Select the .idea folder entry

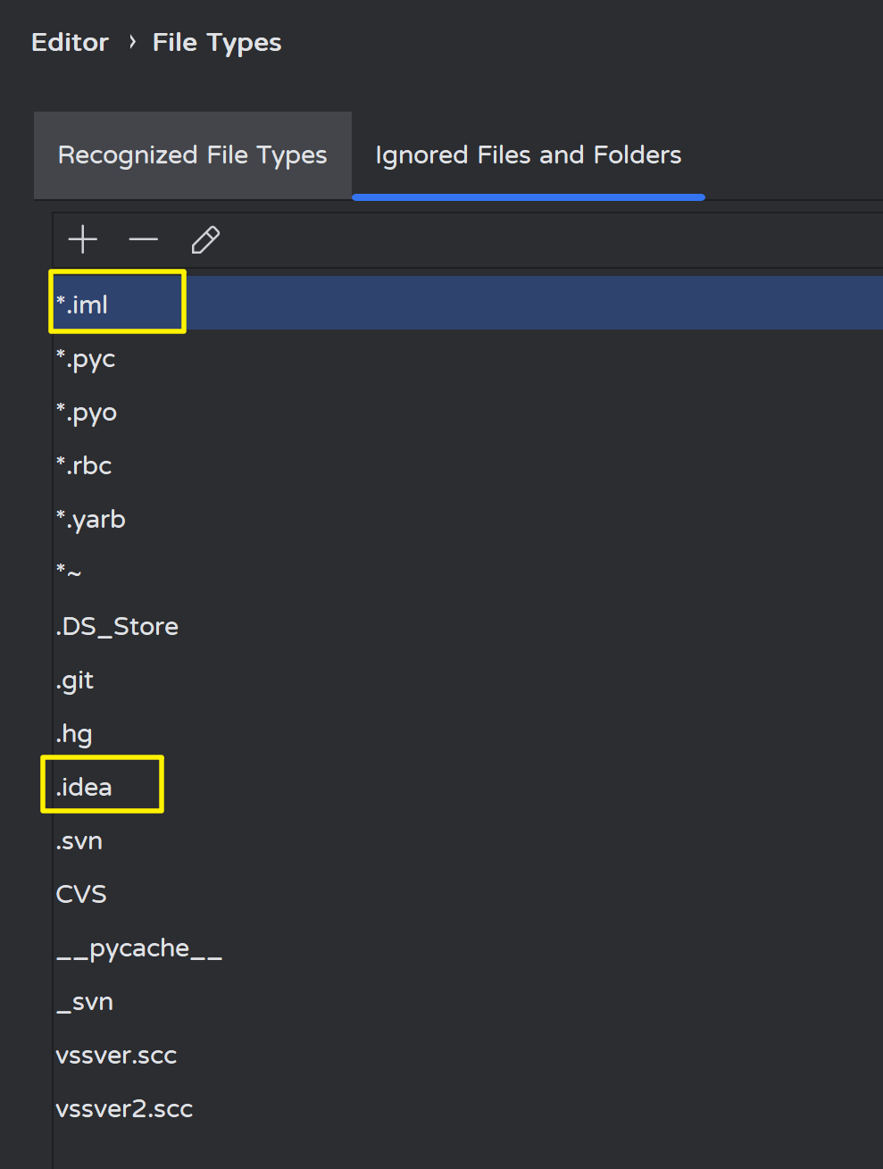84,787
